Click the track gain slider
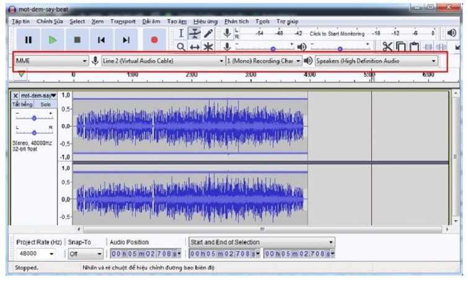Viewport: 468px width, 281px height. [34, 117]
